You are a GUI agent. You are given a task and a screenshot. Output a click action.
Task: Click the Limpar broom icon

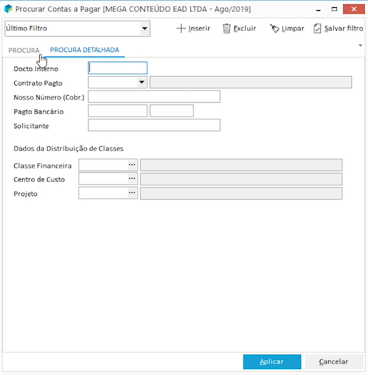pos(275,29)
